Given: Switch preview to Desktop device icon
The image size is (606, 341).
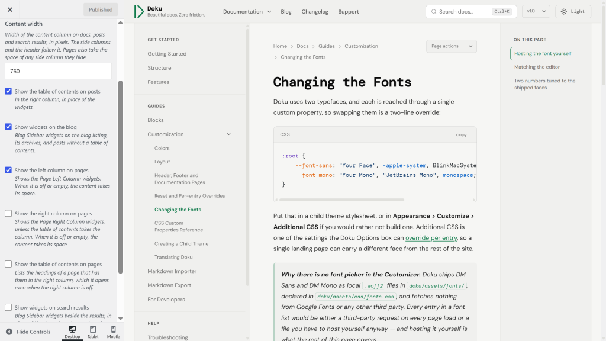Looking at the screenshot, I should tap(72, 329).
